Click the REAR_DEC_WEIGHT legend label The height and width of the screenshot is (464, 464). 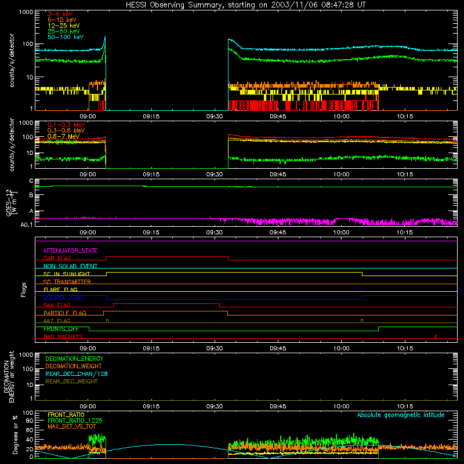pyautogui.click(x=71, y=382)
